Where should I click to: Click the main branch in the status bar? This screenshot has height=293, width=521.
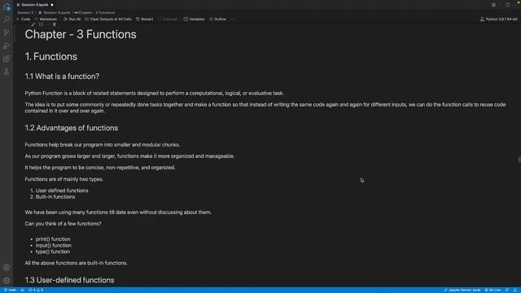[11, 290]
